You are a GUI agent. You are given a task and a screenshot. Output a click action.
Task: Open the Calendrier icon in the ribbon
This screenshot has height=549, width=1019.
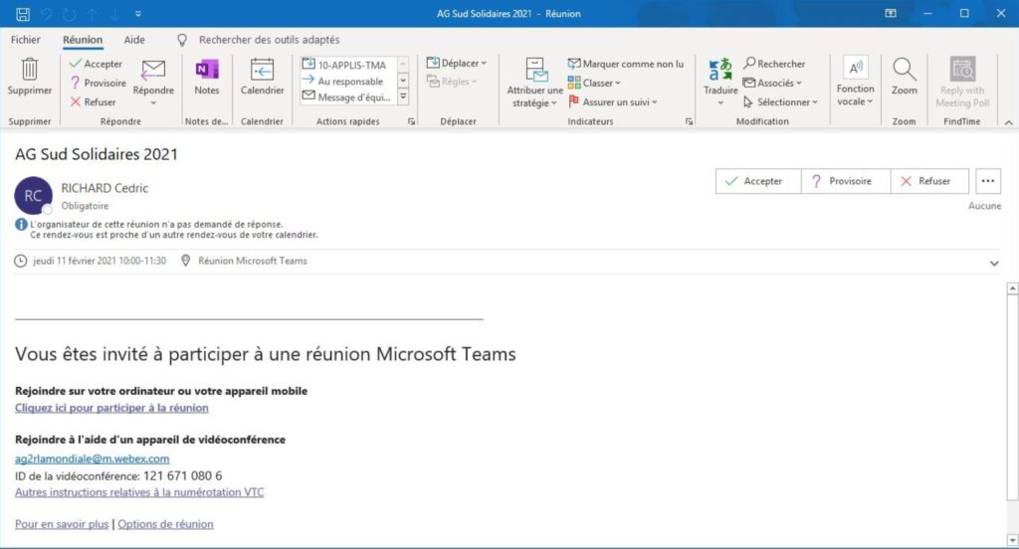(262, 70)
